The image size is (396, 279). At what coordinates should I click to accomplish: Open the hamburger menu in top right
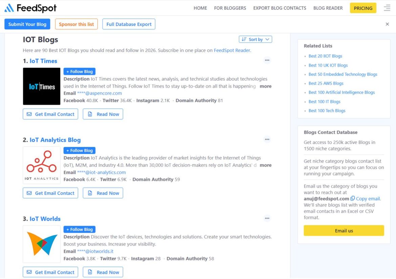[387, 8]
